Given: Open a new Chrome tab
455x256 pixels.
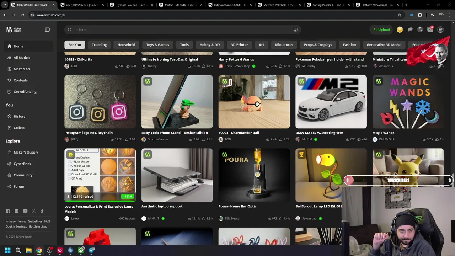Looking at the screenshot, I should [x=406, y=5].
